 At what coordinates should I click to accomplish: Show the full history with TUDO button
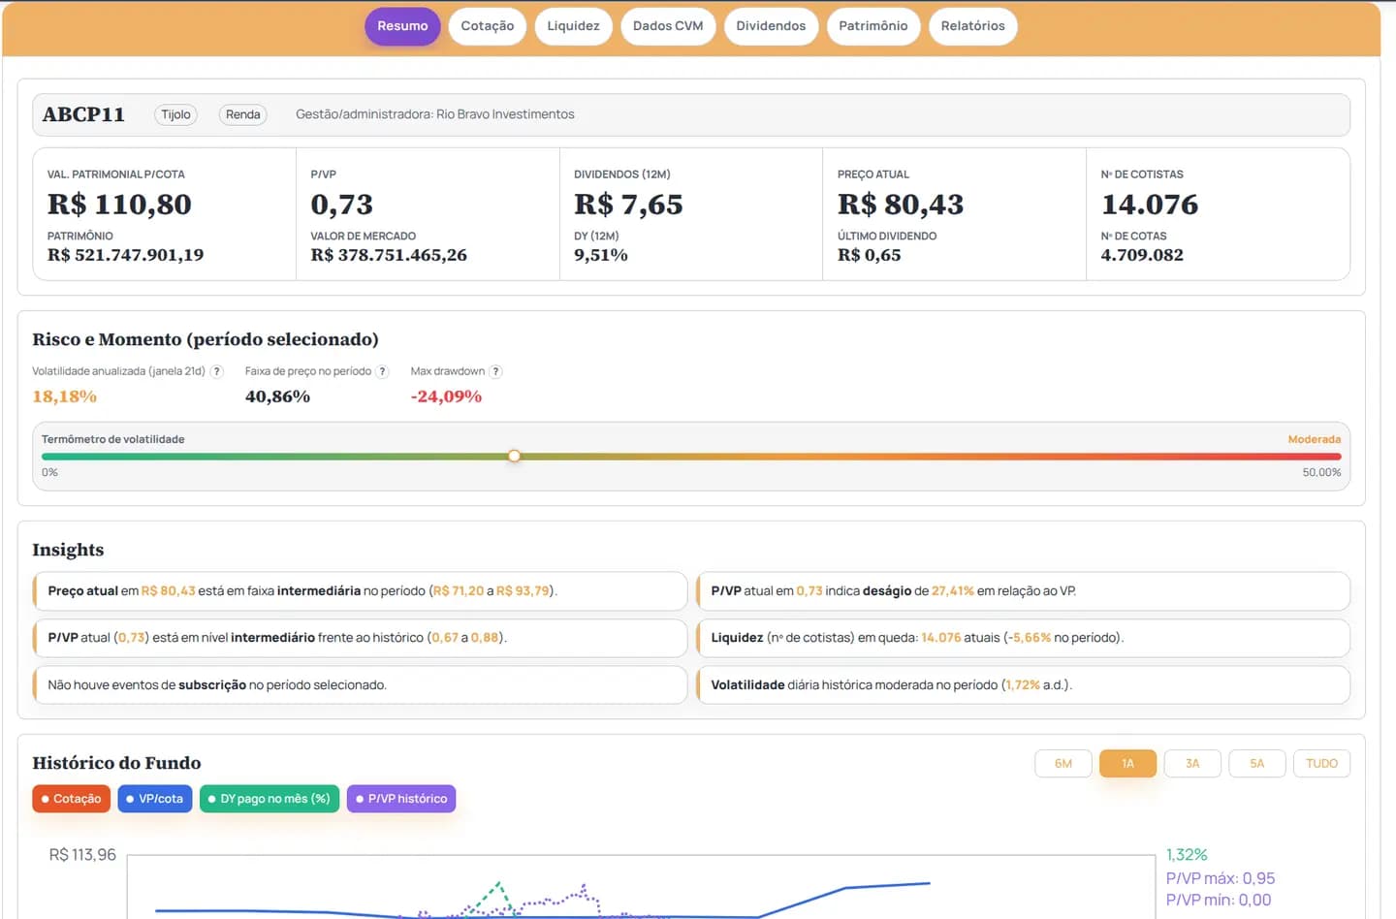click(x=1321, y=763)
